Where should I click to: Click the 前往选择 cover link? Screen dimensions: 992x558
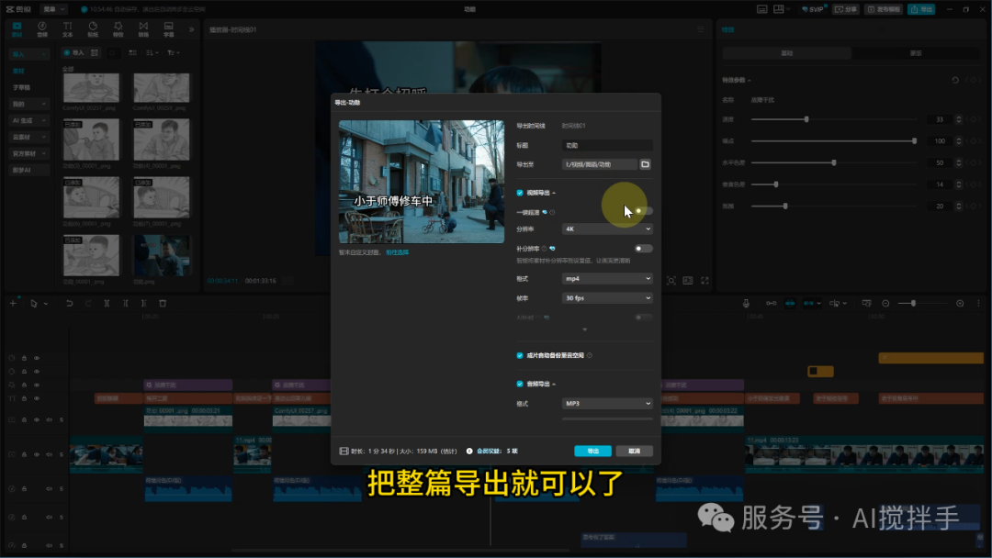point(398,252)
